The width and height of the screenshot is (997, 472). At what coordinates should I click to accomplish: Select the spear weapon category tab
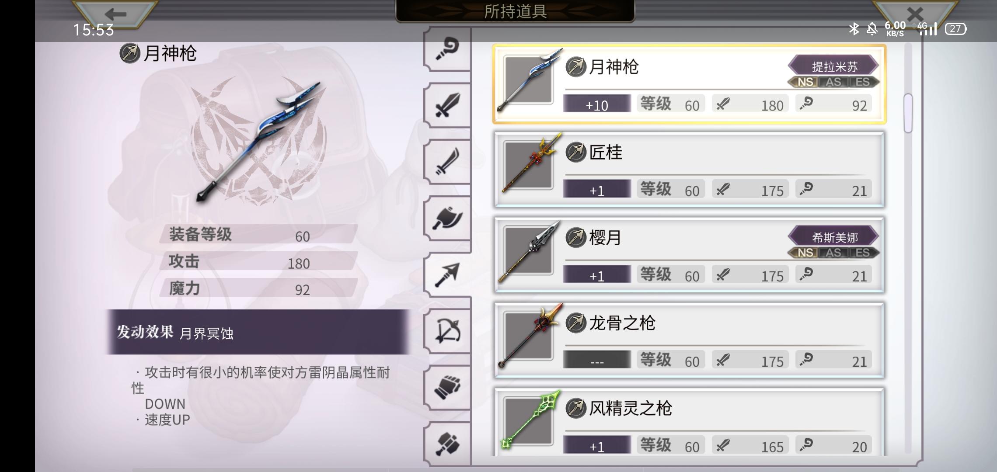[447, 275]
